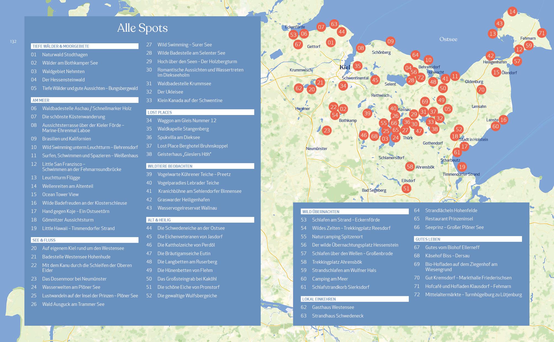Select marker 43 near Fehmarn coast
This screenshot has width=554, height=342.
click(499, 23)
